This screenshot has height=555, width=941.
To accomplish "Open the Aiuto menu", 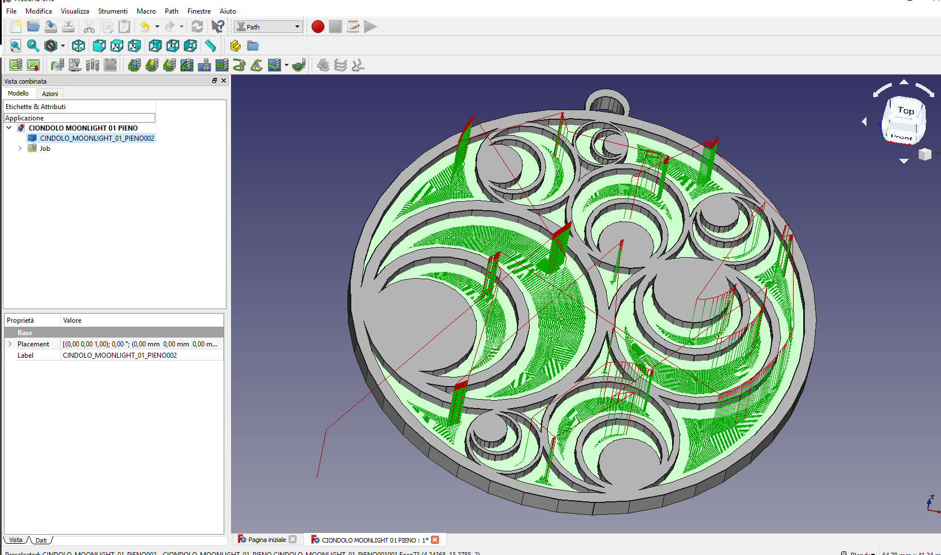I will pos(228,11).
